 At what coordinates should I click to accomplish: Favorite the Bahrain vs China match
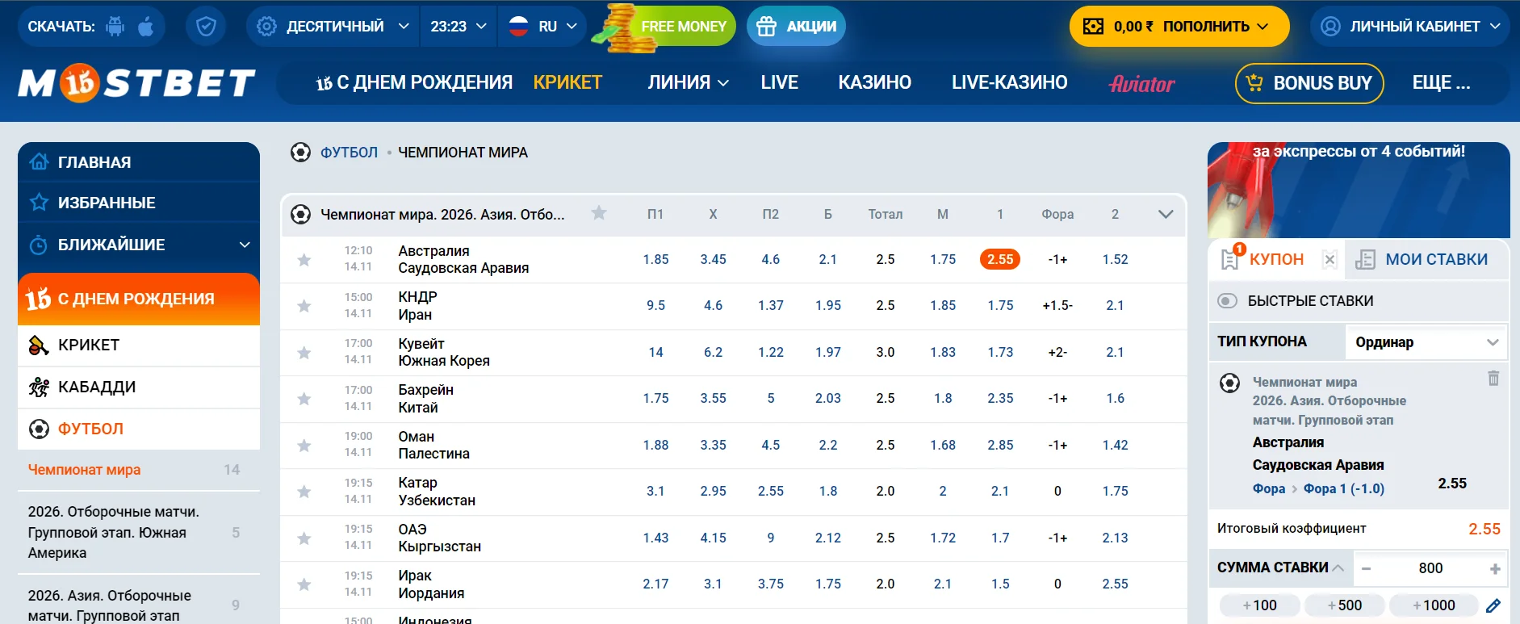click(x=304, y=399)
